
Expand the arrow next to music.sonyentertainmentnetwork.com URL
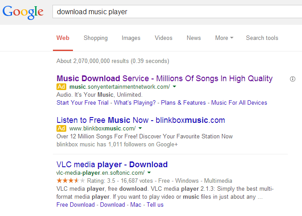tap(174, 86)
